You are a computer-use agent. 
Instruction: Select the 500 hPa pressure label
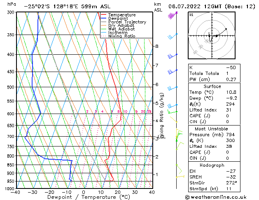(12, 87)
